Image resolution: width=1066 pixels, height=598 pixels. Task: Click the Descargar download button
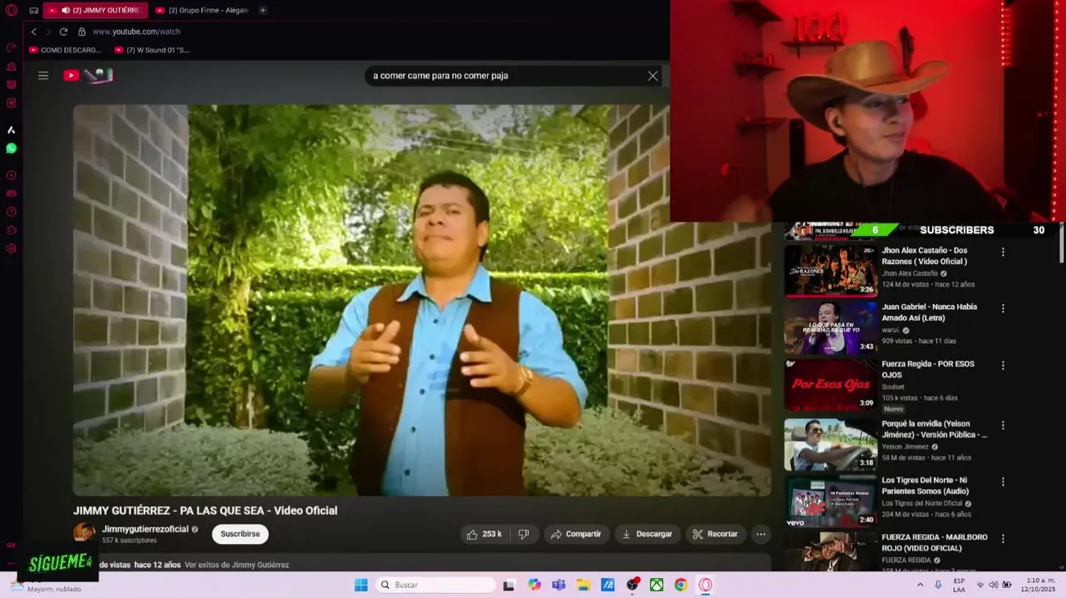point(647,534)
